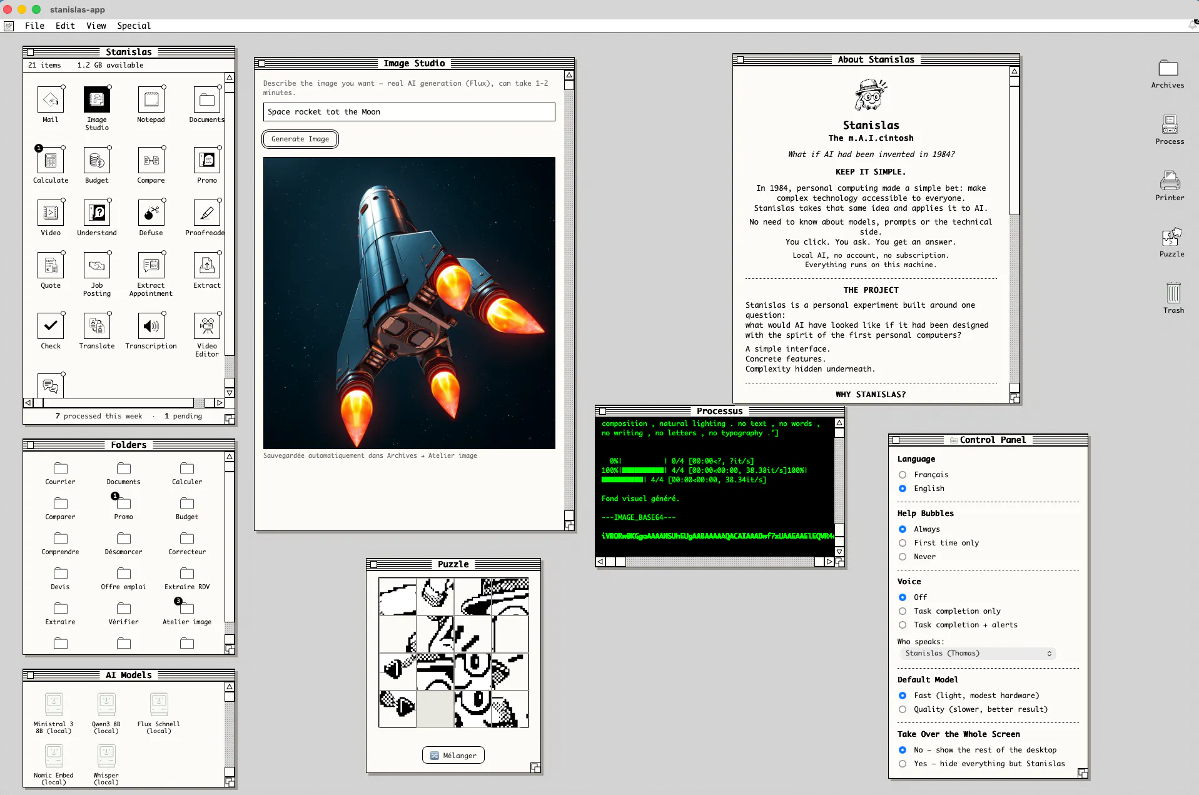Set Help Bubbles to Never
The width and height of the screenshot is (1199, 795).
pos(903,557)
